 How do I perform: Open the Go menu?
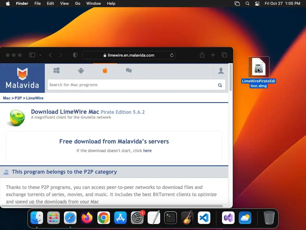pos(78,4)
